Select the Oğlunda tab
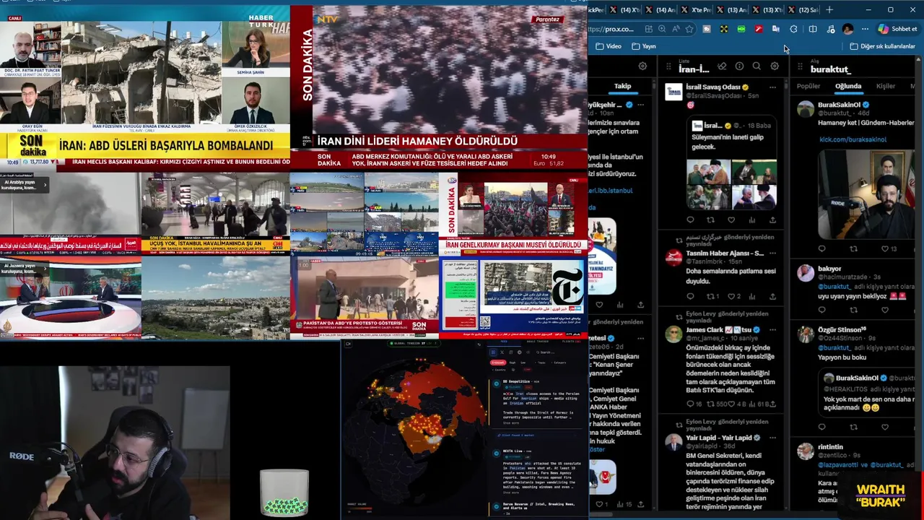This screenshot has width=924, height=520. click(x=848, y=86)
